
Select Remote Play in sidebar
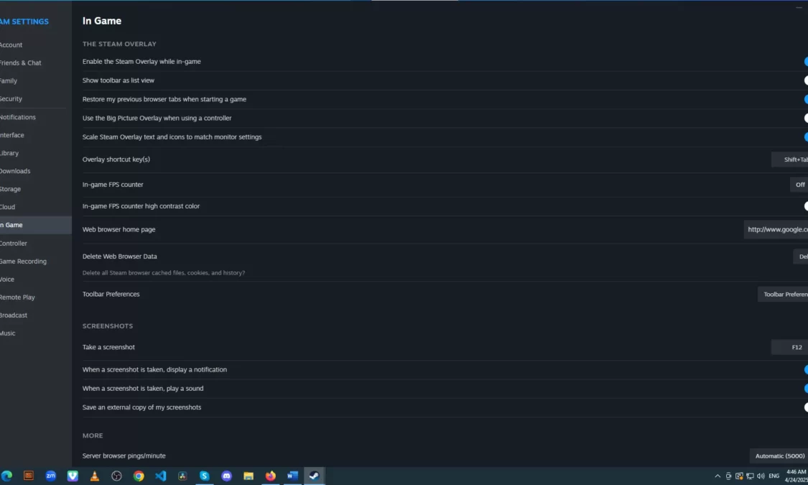(x=17, y=297)
